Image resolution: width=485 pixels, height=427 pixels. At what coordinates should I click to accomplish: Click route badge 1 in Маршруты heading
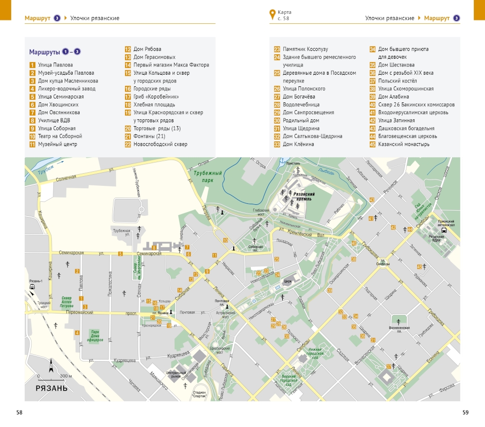point(65,52)
